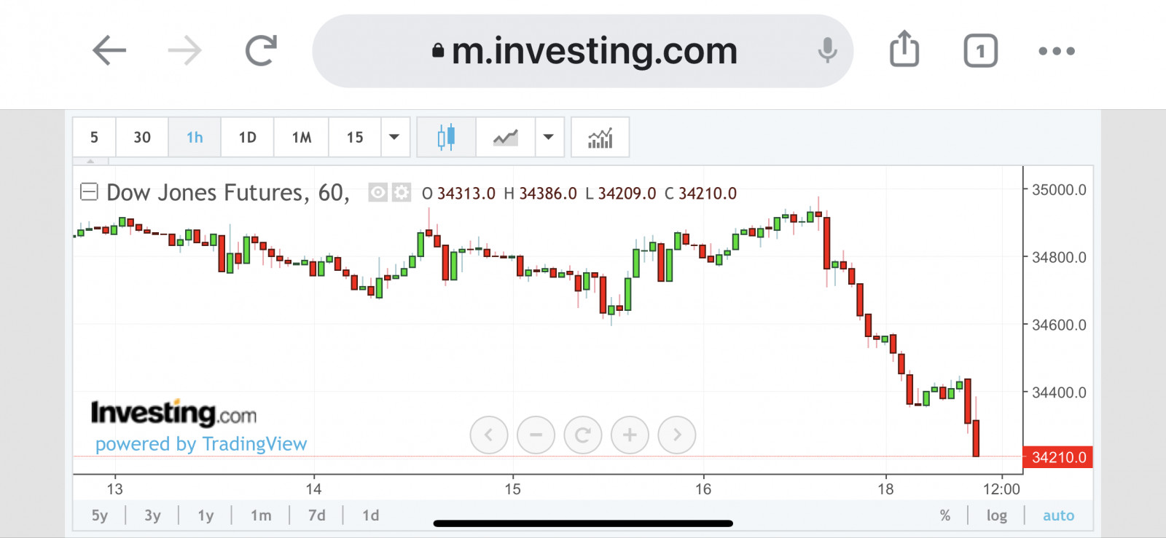Set the date range to 1y
Screen dimensions: 1166x538
click(x=206, y=515)
